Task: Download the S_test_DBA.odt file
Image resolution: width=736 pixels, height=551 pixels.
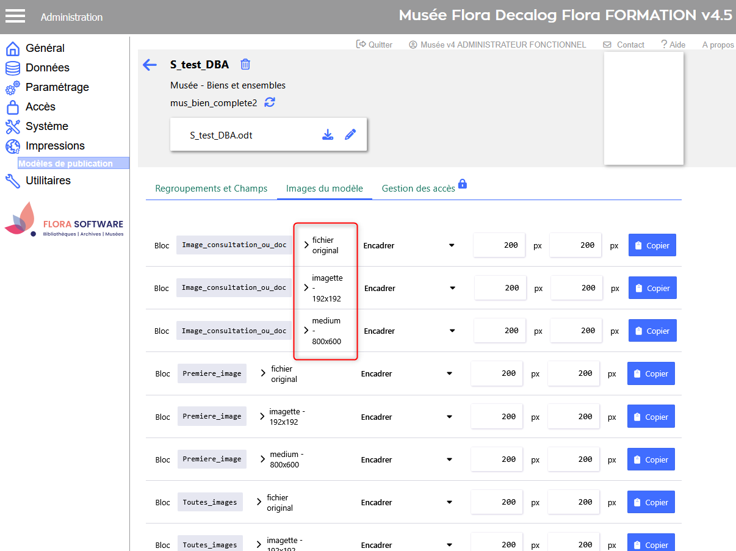Action: pos(328,135)
